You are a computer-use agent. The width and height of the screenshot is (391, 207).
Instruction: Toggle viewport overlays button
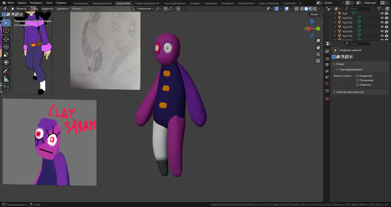(x=287, y=9)
